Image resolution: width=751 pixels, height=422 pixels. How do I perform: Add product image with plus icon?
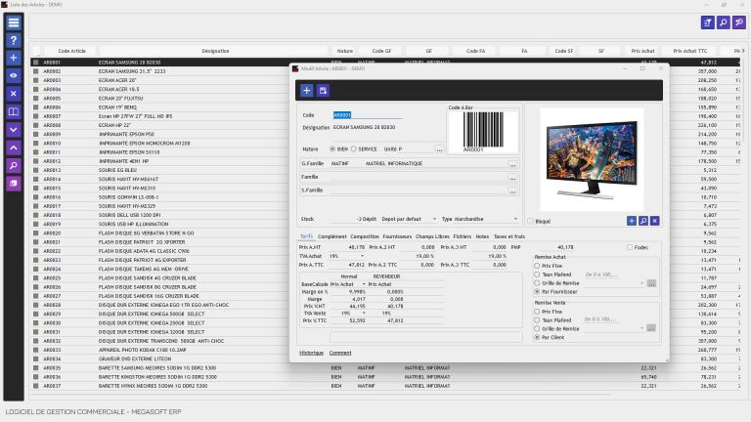pos(632,221)
